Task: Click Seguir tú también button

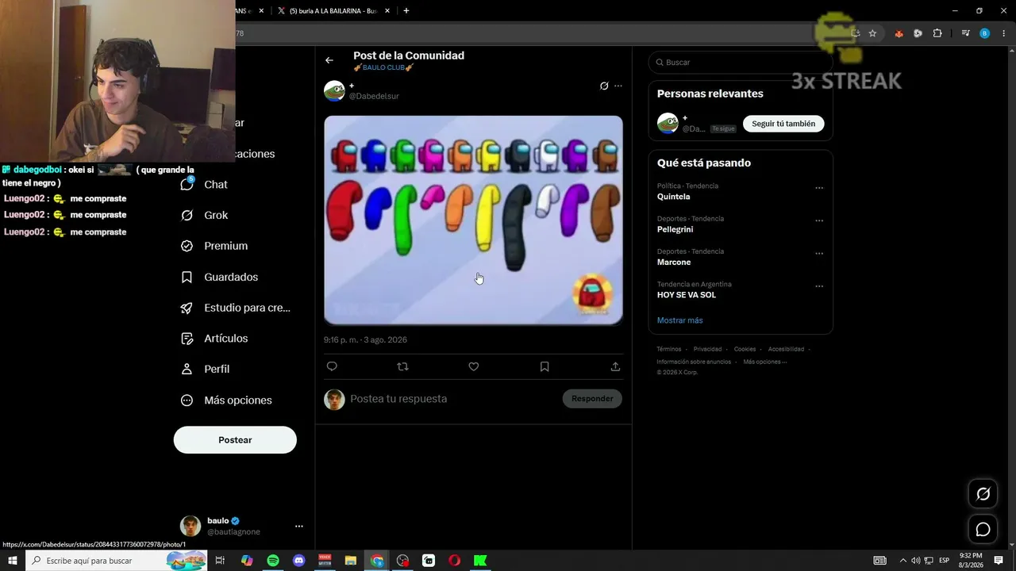Action: click(x=783, y=124)
